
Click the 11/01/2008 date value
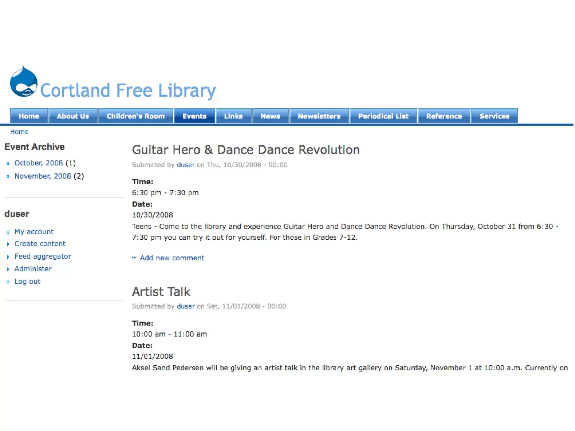(152, 356)
